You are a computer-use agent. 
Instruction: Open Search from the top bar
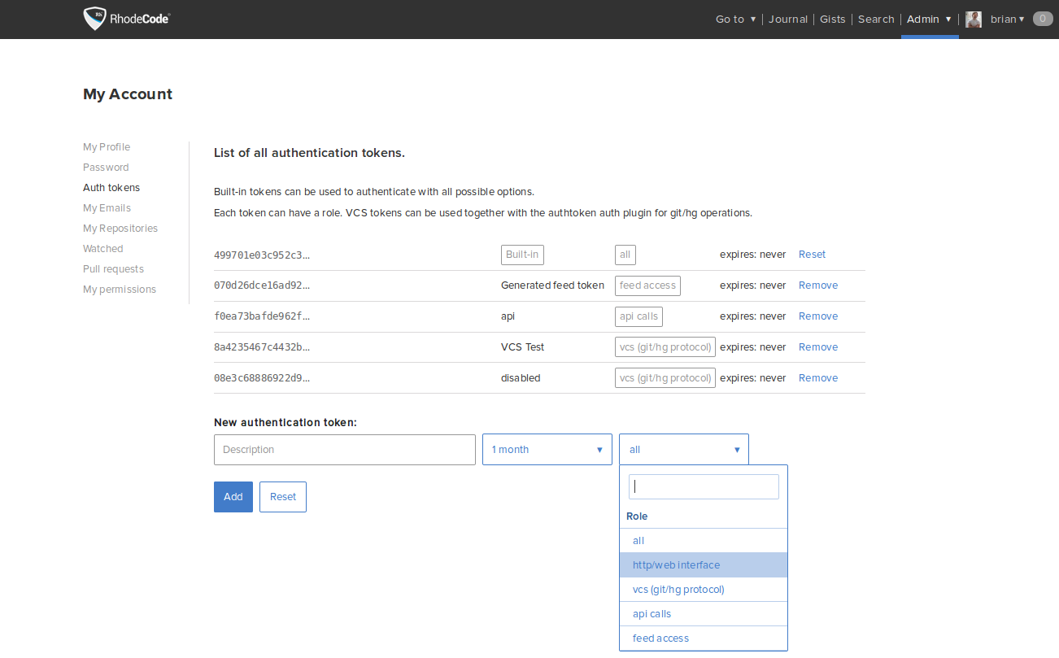875,20
